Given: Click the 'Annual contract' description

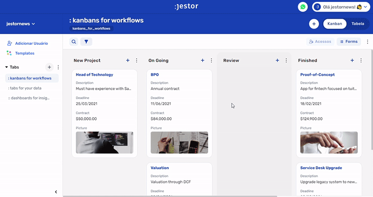Looking at the screenshot, I should 165,89.
